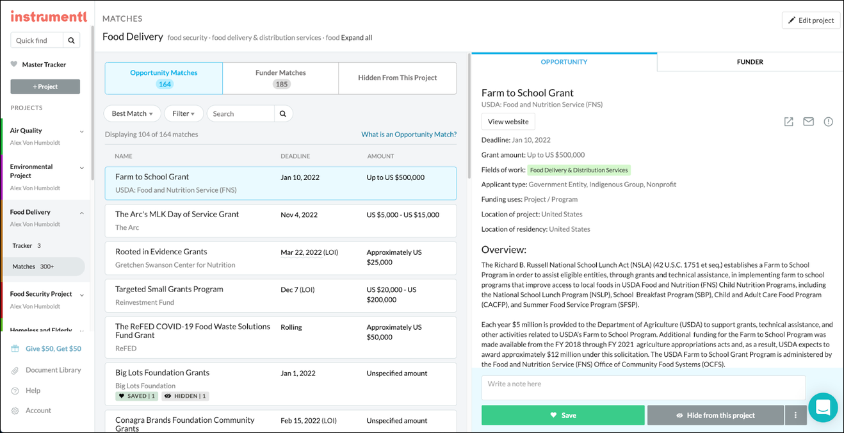This screenshot has width=844, height=433.
Task: Open the Best Match sort dropdown
Action: pyautogui.click(x=133, y=113)
